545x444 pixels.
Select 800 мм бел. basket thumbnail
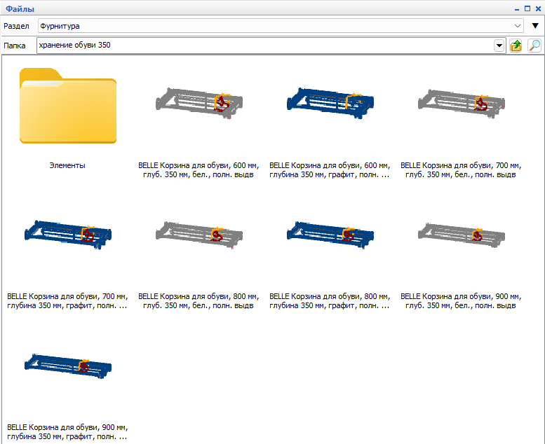coord(199,235)
